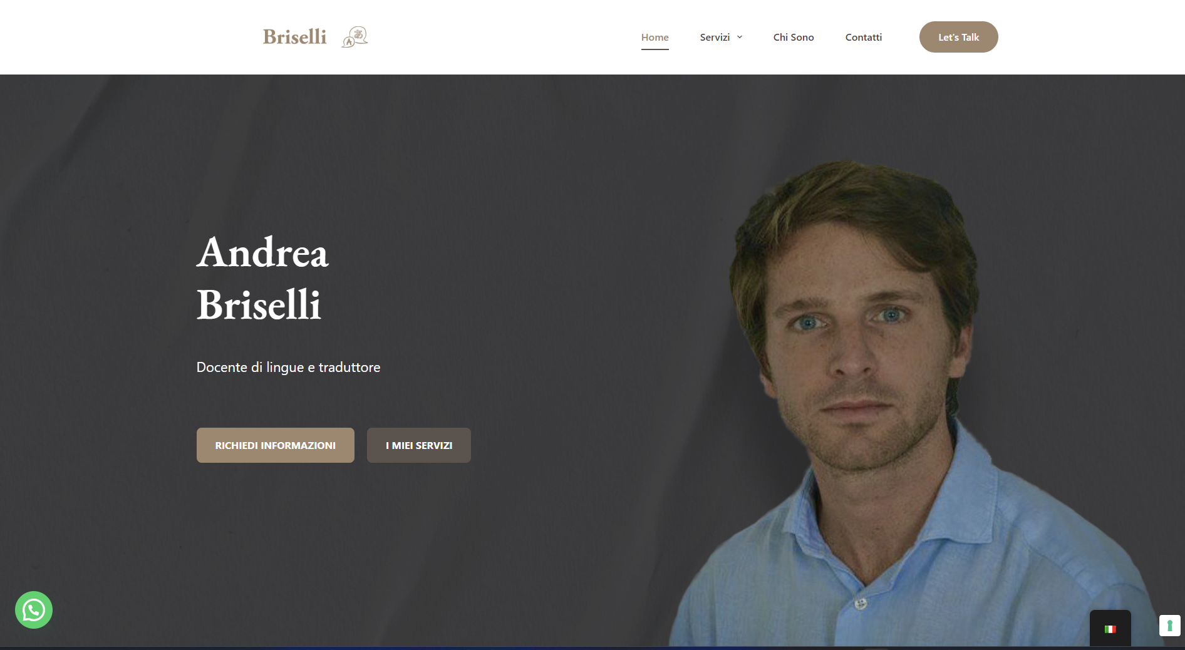1185x650 pixels.
Task: Click the Briselli wordmark in the header
Action: (295, 37)
